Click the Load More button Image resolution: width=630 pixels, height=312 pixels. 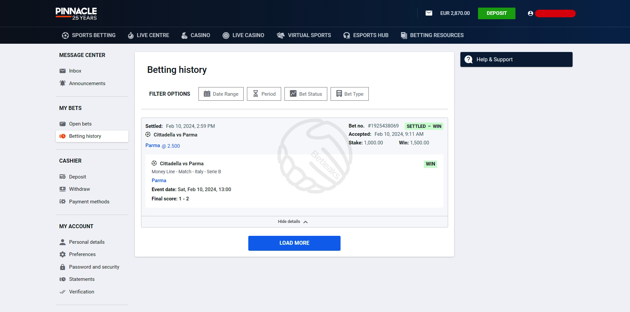pos(294,243)
